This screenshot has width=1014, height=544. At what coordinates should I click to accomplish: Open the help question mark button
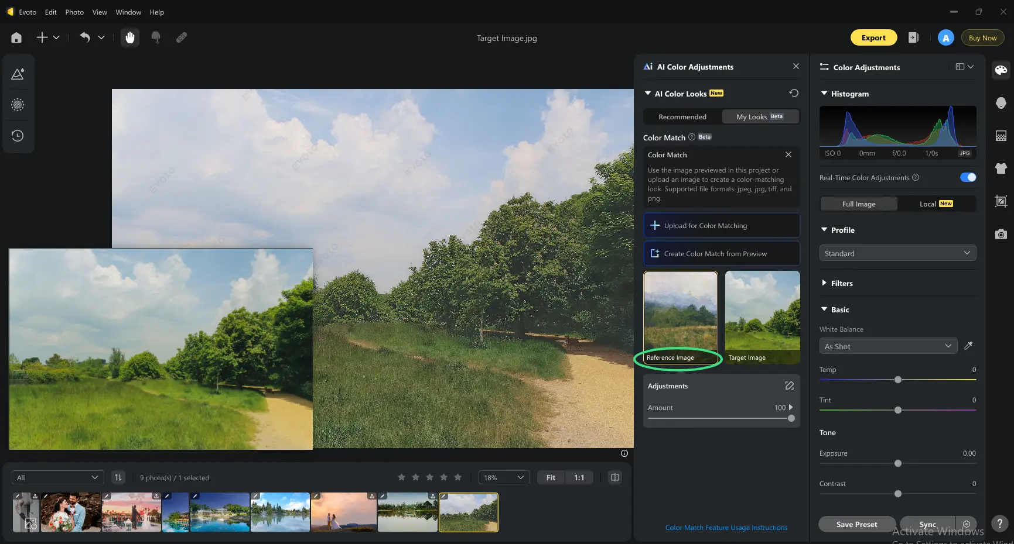[x=999, y=524]
